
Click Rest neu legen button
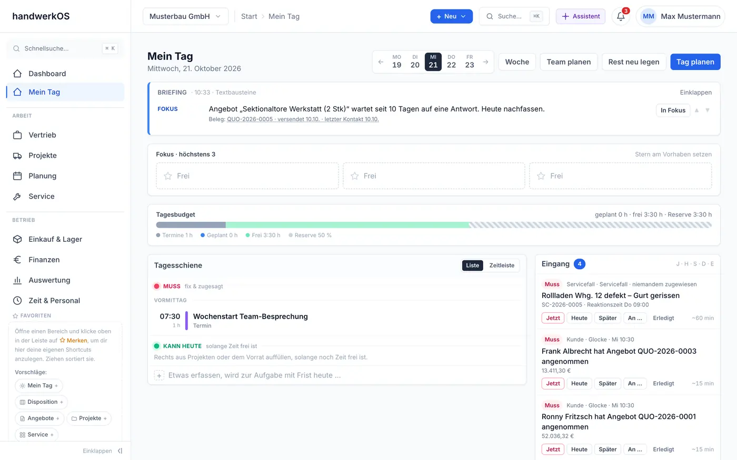click(634, 62)
